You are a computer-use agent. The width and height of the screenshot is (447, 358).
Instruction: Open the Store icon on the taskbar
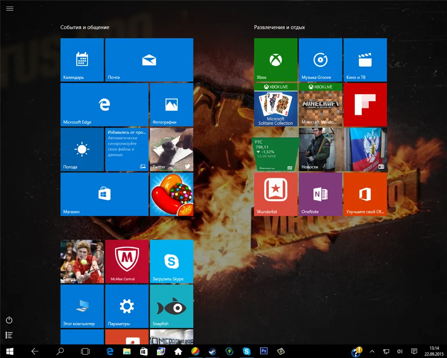[144, 351]
